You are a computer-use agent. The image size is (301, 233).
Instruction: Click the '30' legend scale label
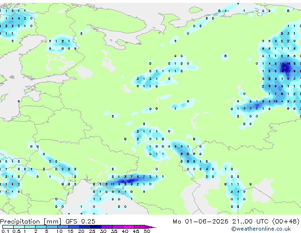[x=103, y=231]
